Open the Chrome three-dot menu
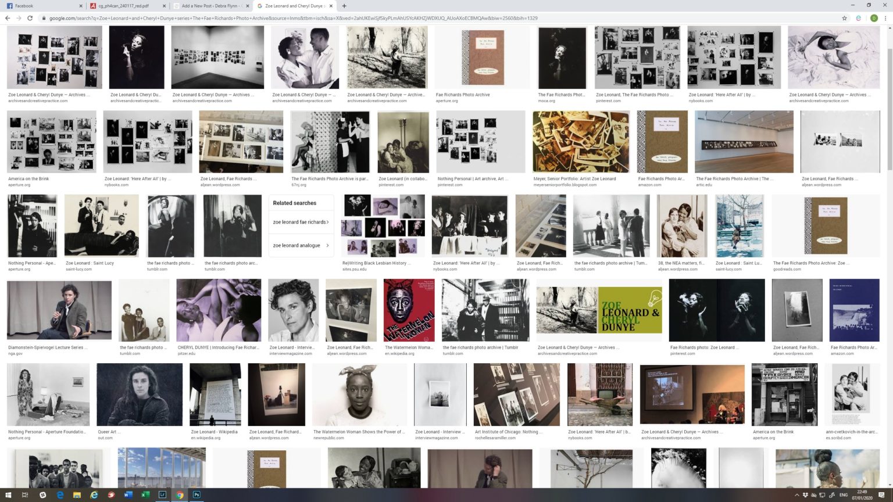Image resolution: width=893 pixels, height=502 pixels. (x=887, y=18)
